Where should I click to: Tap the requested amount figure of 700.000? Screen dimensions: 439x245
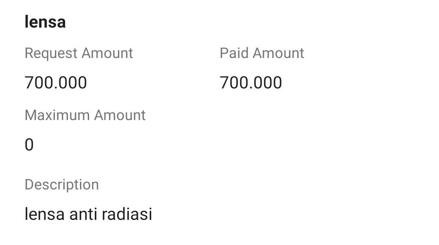[56, 83]
